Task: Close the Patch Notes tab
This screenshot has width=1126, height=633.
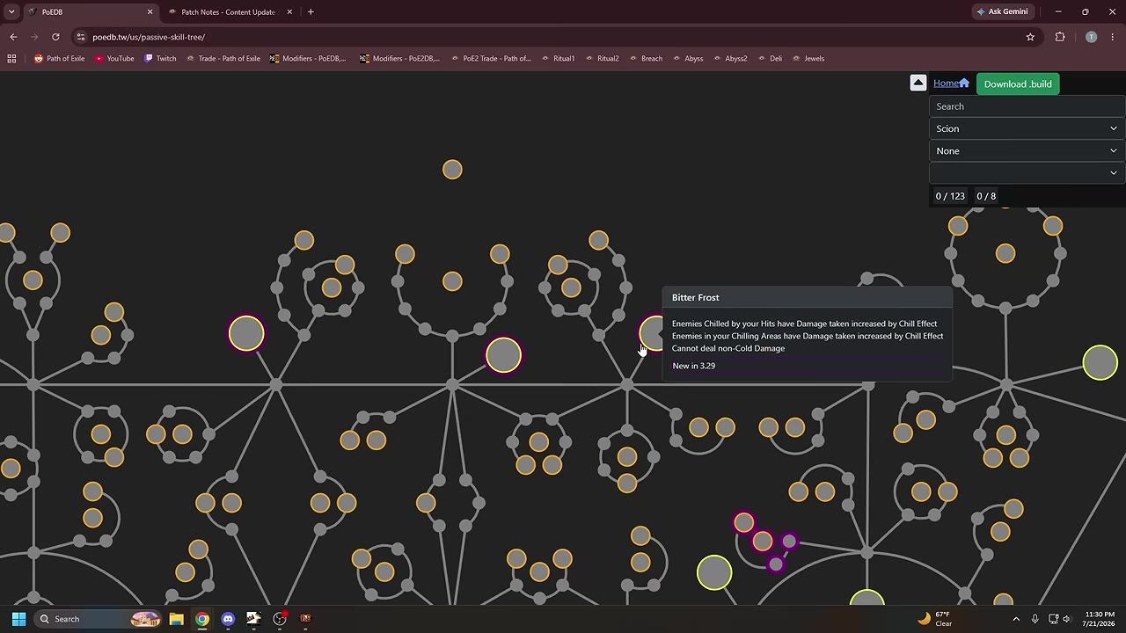Action: point(289,12)
